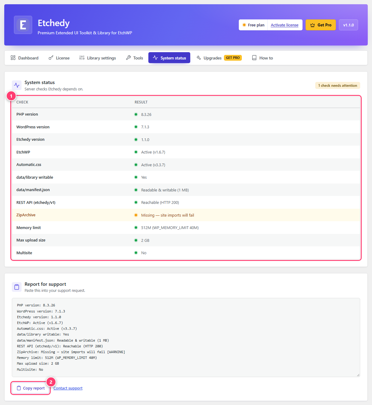This screenshot has width=372, height=405.
Task: Click the Get Pro button
Action: 321,25
